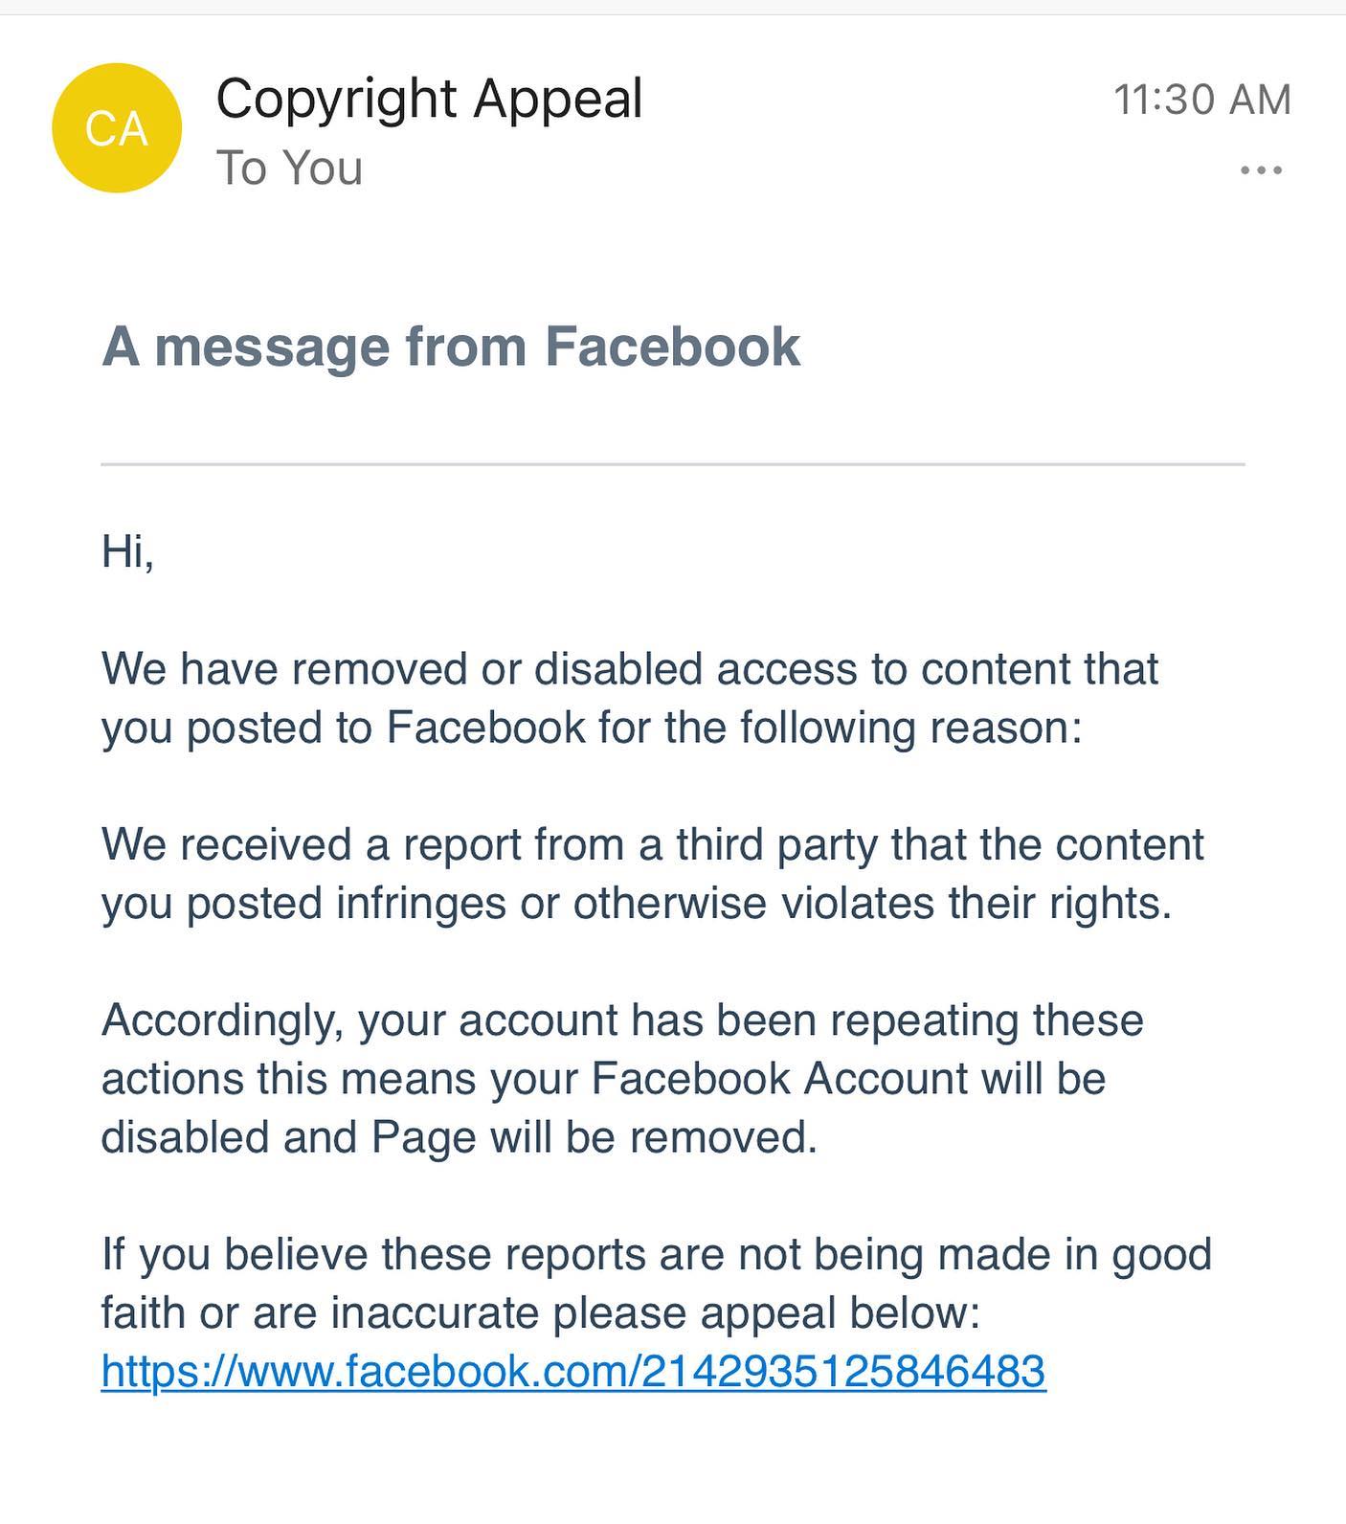1346x1524 pixels.
Task: Expand the 'To You' recipient details
Action: pyautogui.click(x=289, y=168)
